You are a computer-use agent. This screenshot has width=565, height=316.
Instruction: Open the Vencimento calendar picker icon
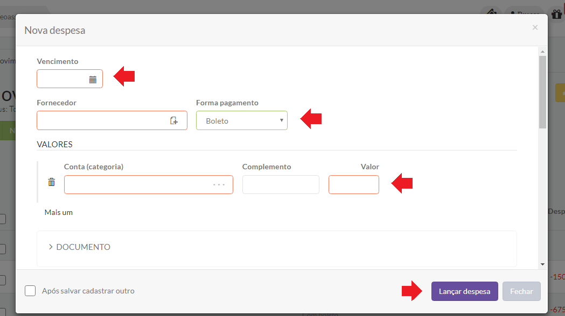pyautogui.click(x=93, y=80)
